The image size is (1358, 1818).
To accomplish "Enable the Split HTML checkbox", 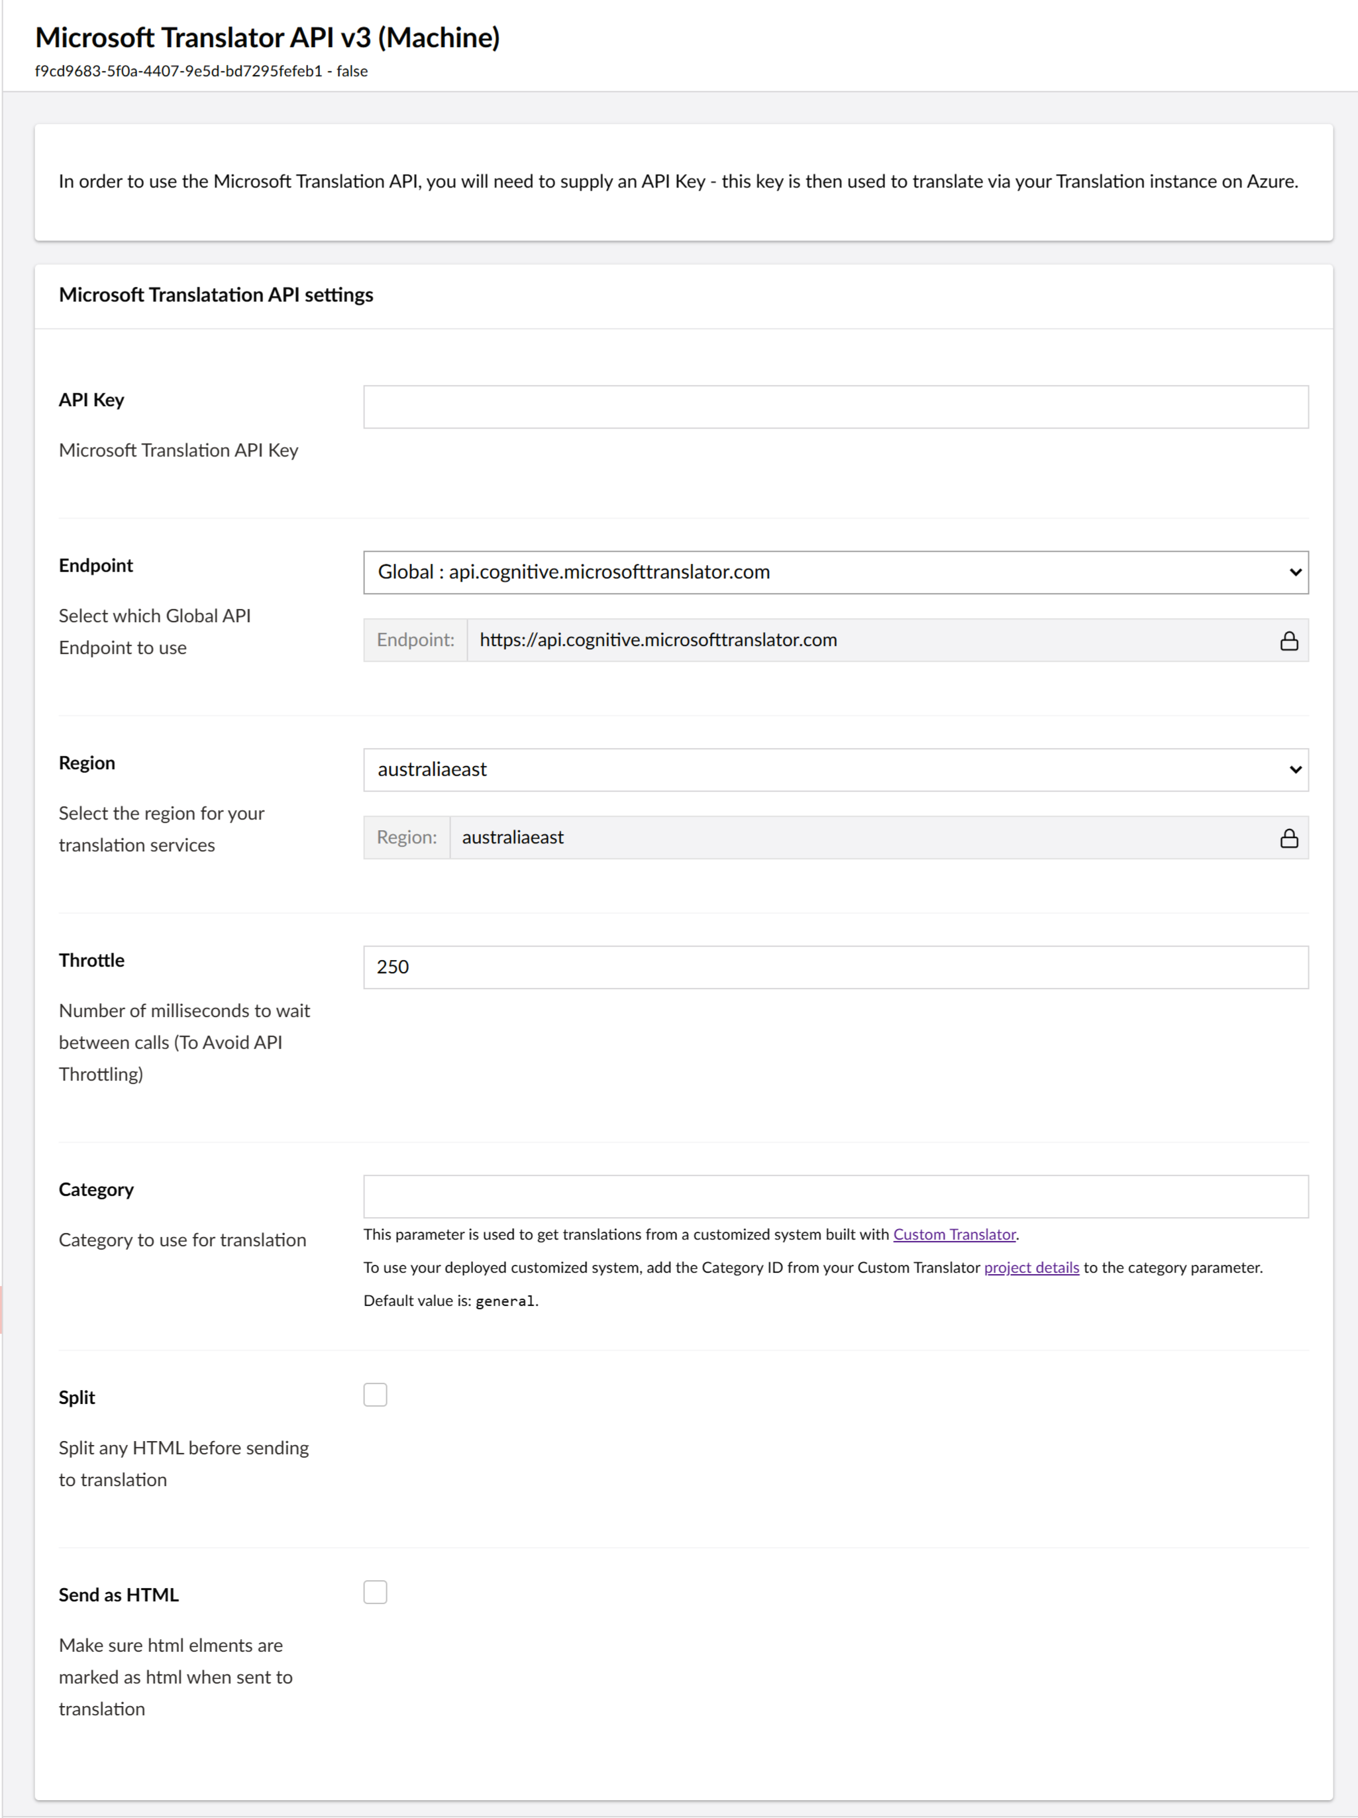I will pyautogui.click(x=376, y=1395).
